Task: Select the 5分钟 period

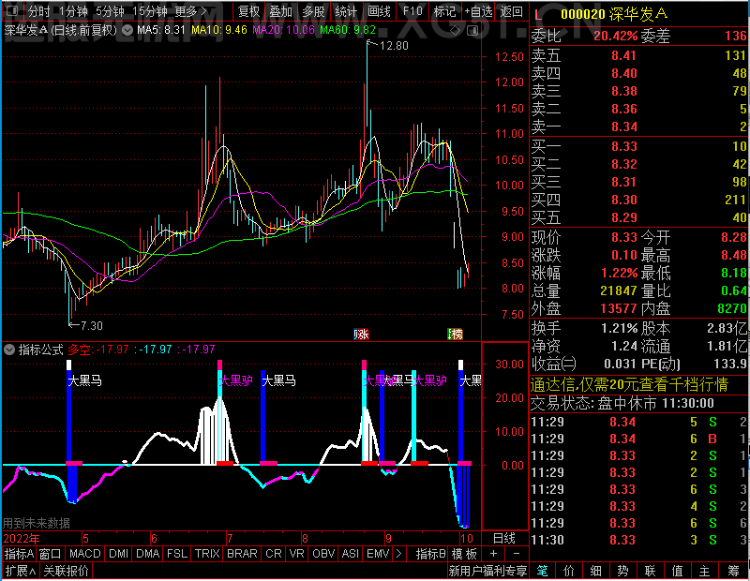Action: (x=110, y=11)
